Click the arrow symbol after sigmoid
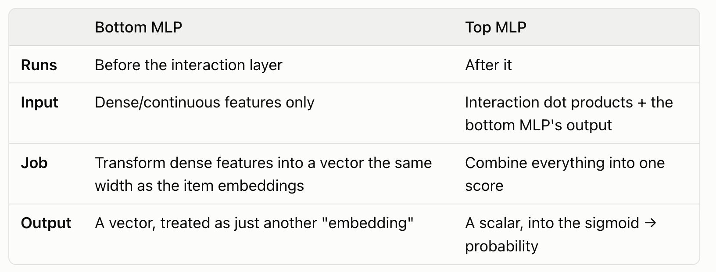 (x=651, y=223)
